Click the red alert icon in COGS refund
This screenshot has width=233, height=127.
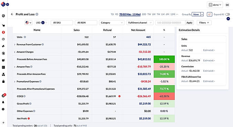pyautogui.click(x=119, y=96)
